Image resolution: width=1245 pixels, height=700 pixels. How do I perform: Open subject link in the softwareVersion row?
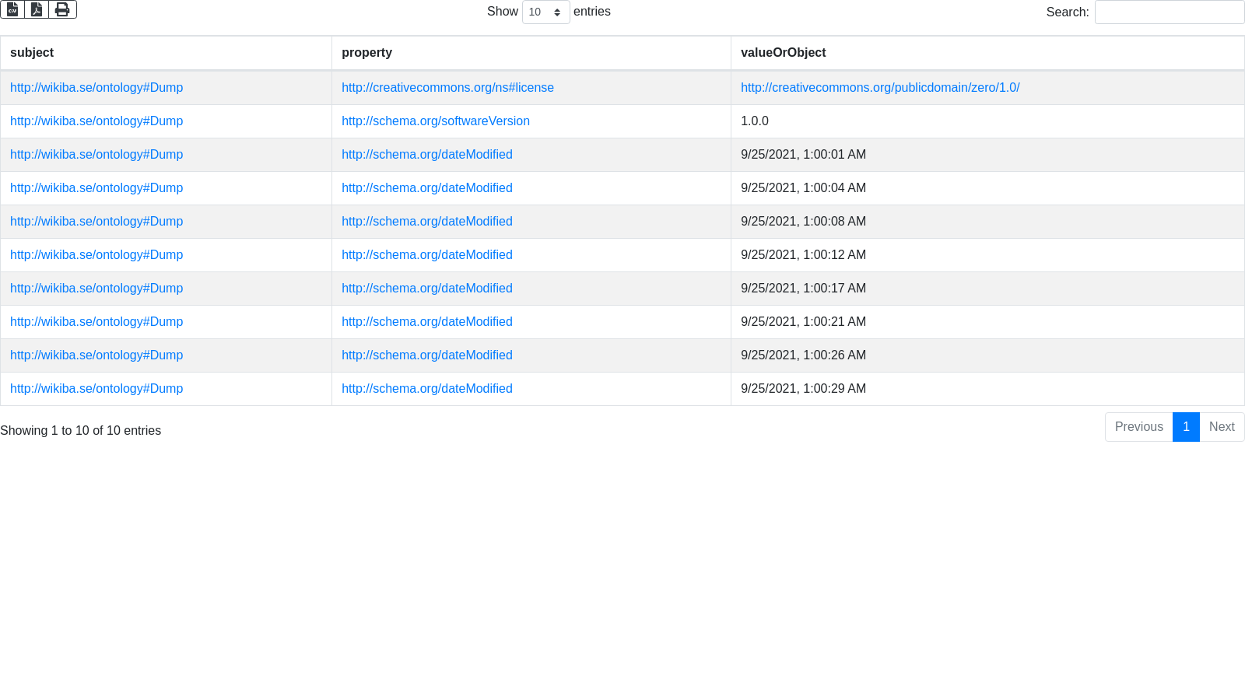96,121
